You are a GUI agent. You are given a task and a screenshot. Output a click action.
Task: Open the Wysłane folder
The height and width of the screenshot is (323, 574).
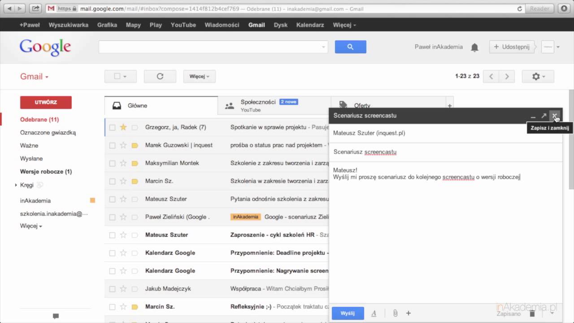[x=31, y=159]
